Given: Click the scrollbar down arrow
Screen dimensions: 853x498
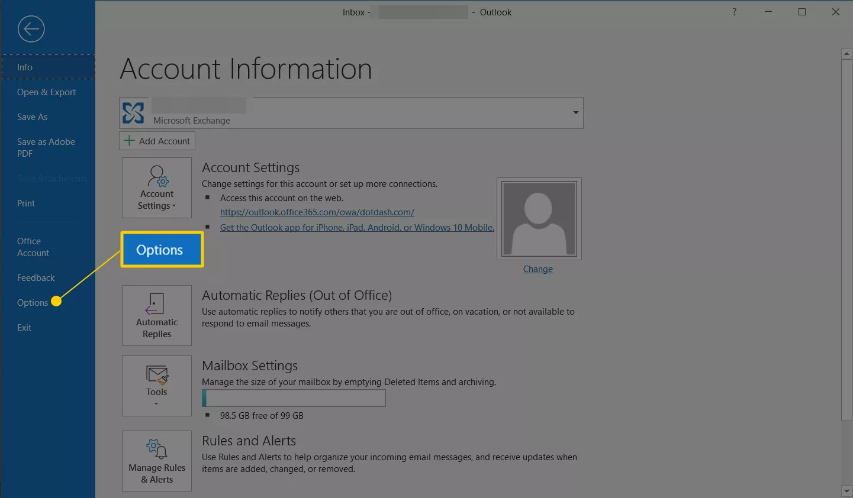Looking at the screenshot, I should pos(846,491).
